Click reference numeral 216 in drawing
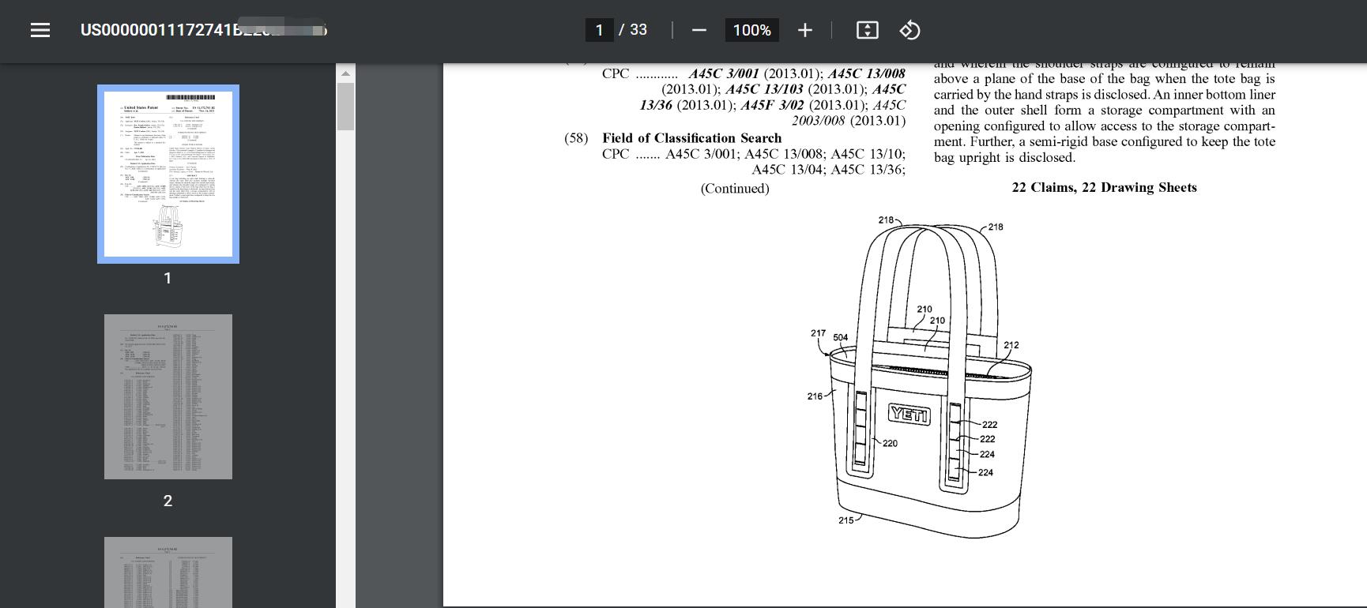This screenshot has width=1367, height=608. (x=815, y=396)
